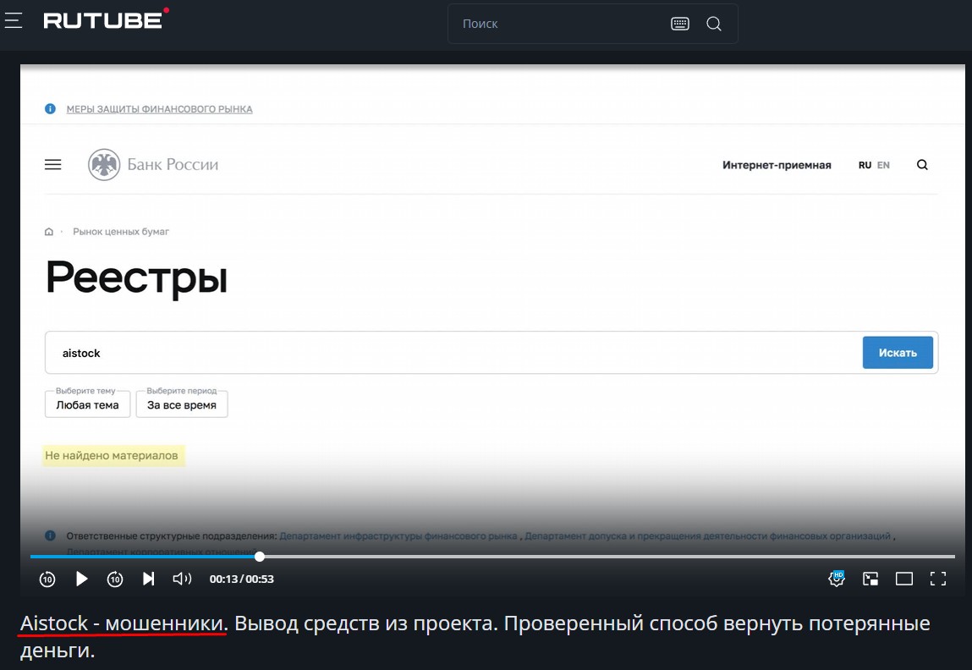Enter fullscreen mode

(938, 579)
